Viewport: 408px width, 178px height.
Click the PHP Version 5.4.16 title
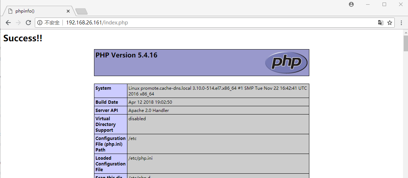(x=126, y=55)
